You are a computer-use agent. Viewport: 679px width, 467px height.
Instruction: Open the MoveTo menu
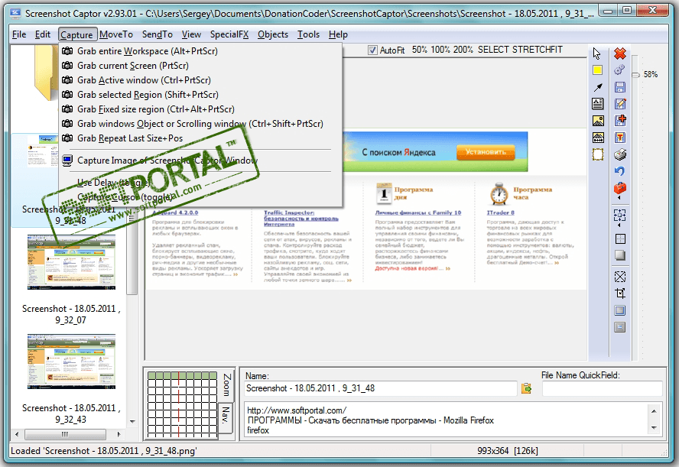[116, 34]
